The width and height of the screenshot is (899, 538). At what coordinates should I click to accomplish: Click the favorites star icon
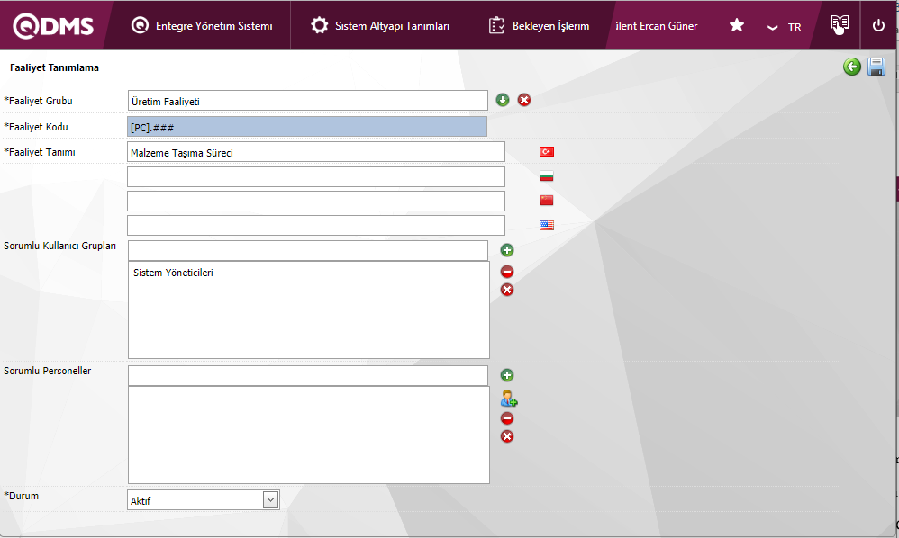737,25
